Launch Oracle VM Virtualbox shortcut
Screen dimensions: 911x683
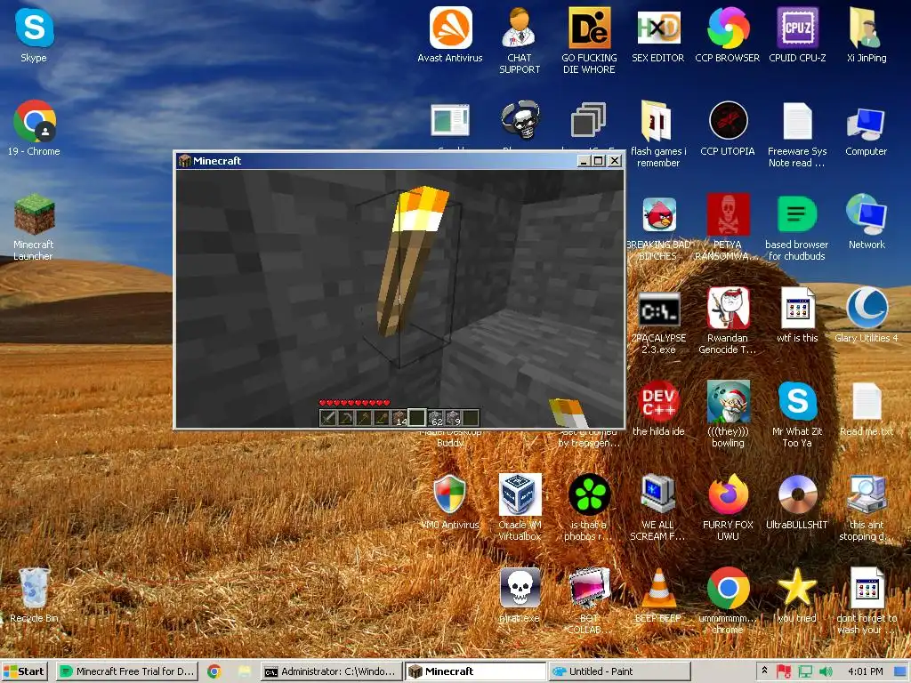(x=520, y=494)
